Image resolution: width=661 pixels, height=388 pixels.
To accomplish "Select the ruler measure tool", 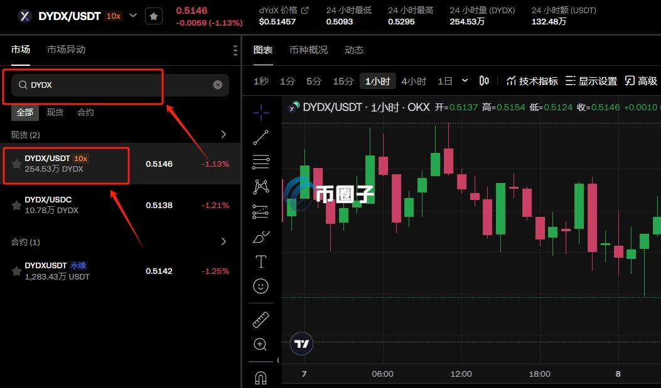I will click(261, 320).
